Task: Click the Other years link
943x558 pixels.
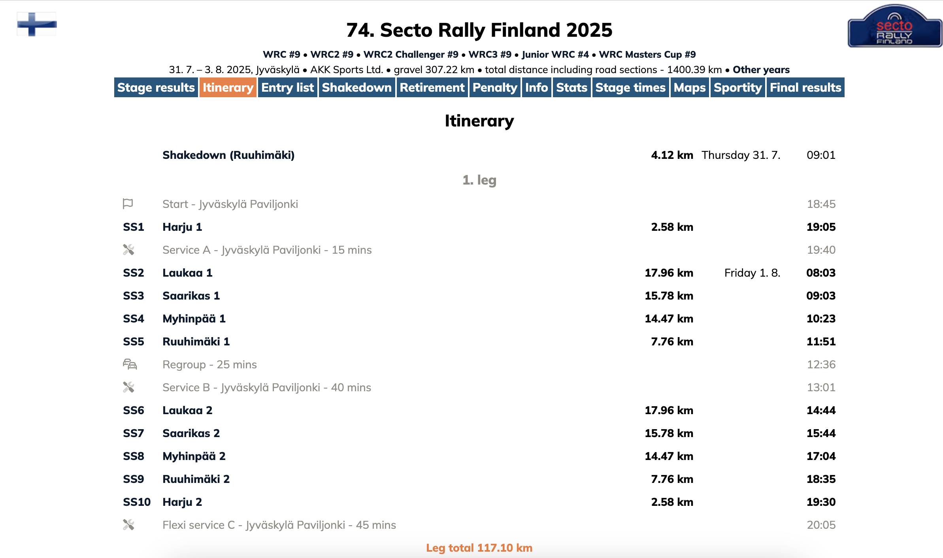Action: pyautogui.click(x=761, y=70)
